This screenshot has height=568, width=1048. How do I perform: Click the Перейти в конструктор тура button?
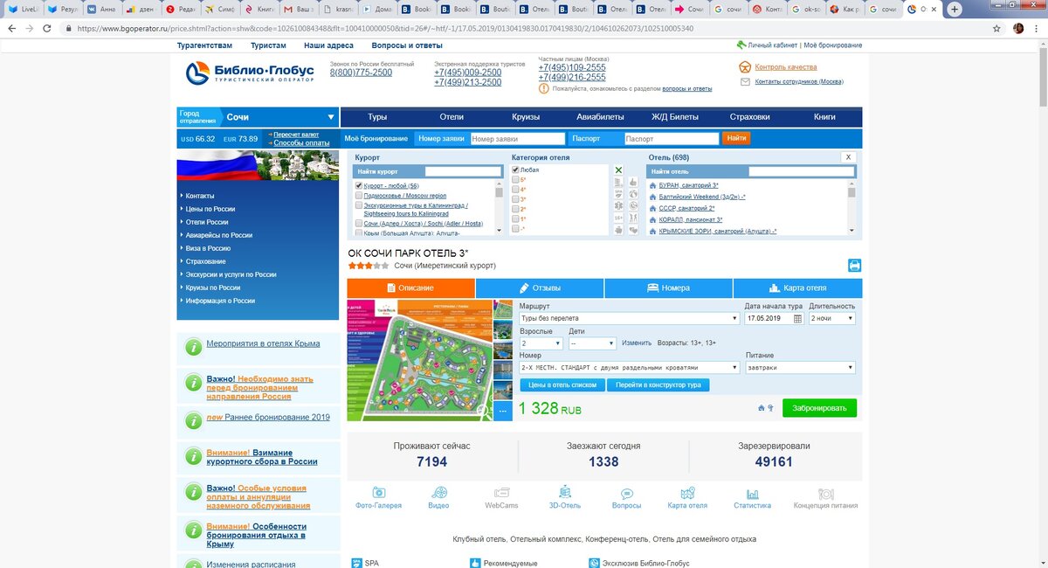click(659, 384)
